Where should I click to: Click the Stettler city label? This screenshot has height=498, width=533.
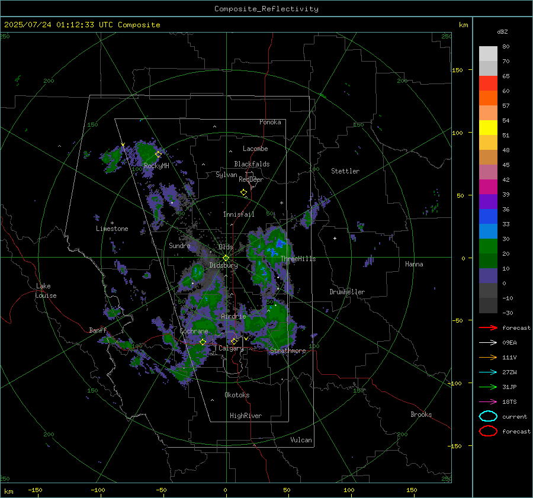[345, 171]
